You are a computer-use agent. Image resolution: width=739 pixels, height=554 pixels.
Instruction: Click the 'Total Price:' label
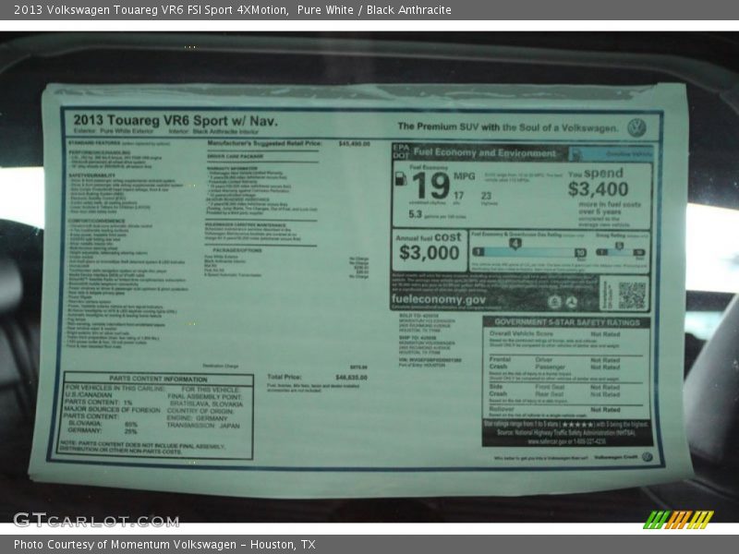(x=285, y=377)
